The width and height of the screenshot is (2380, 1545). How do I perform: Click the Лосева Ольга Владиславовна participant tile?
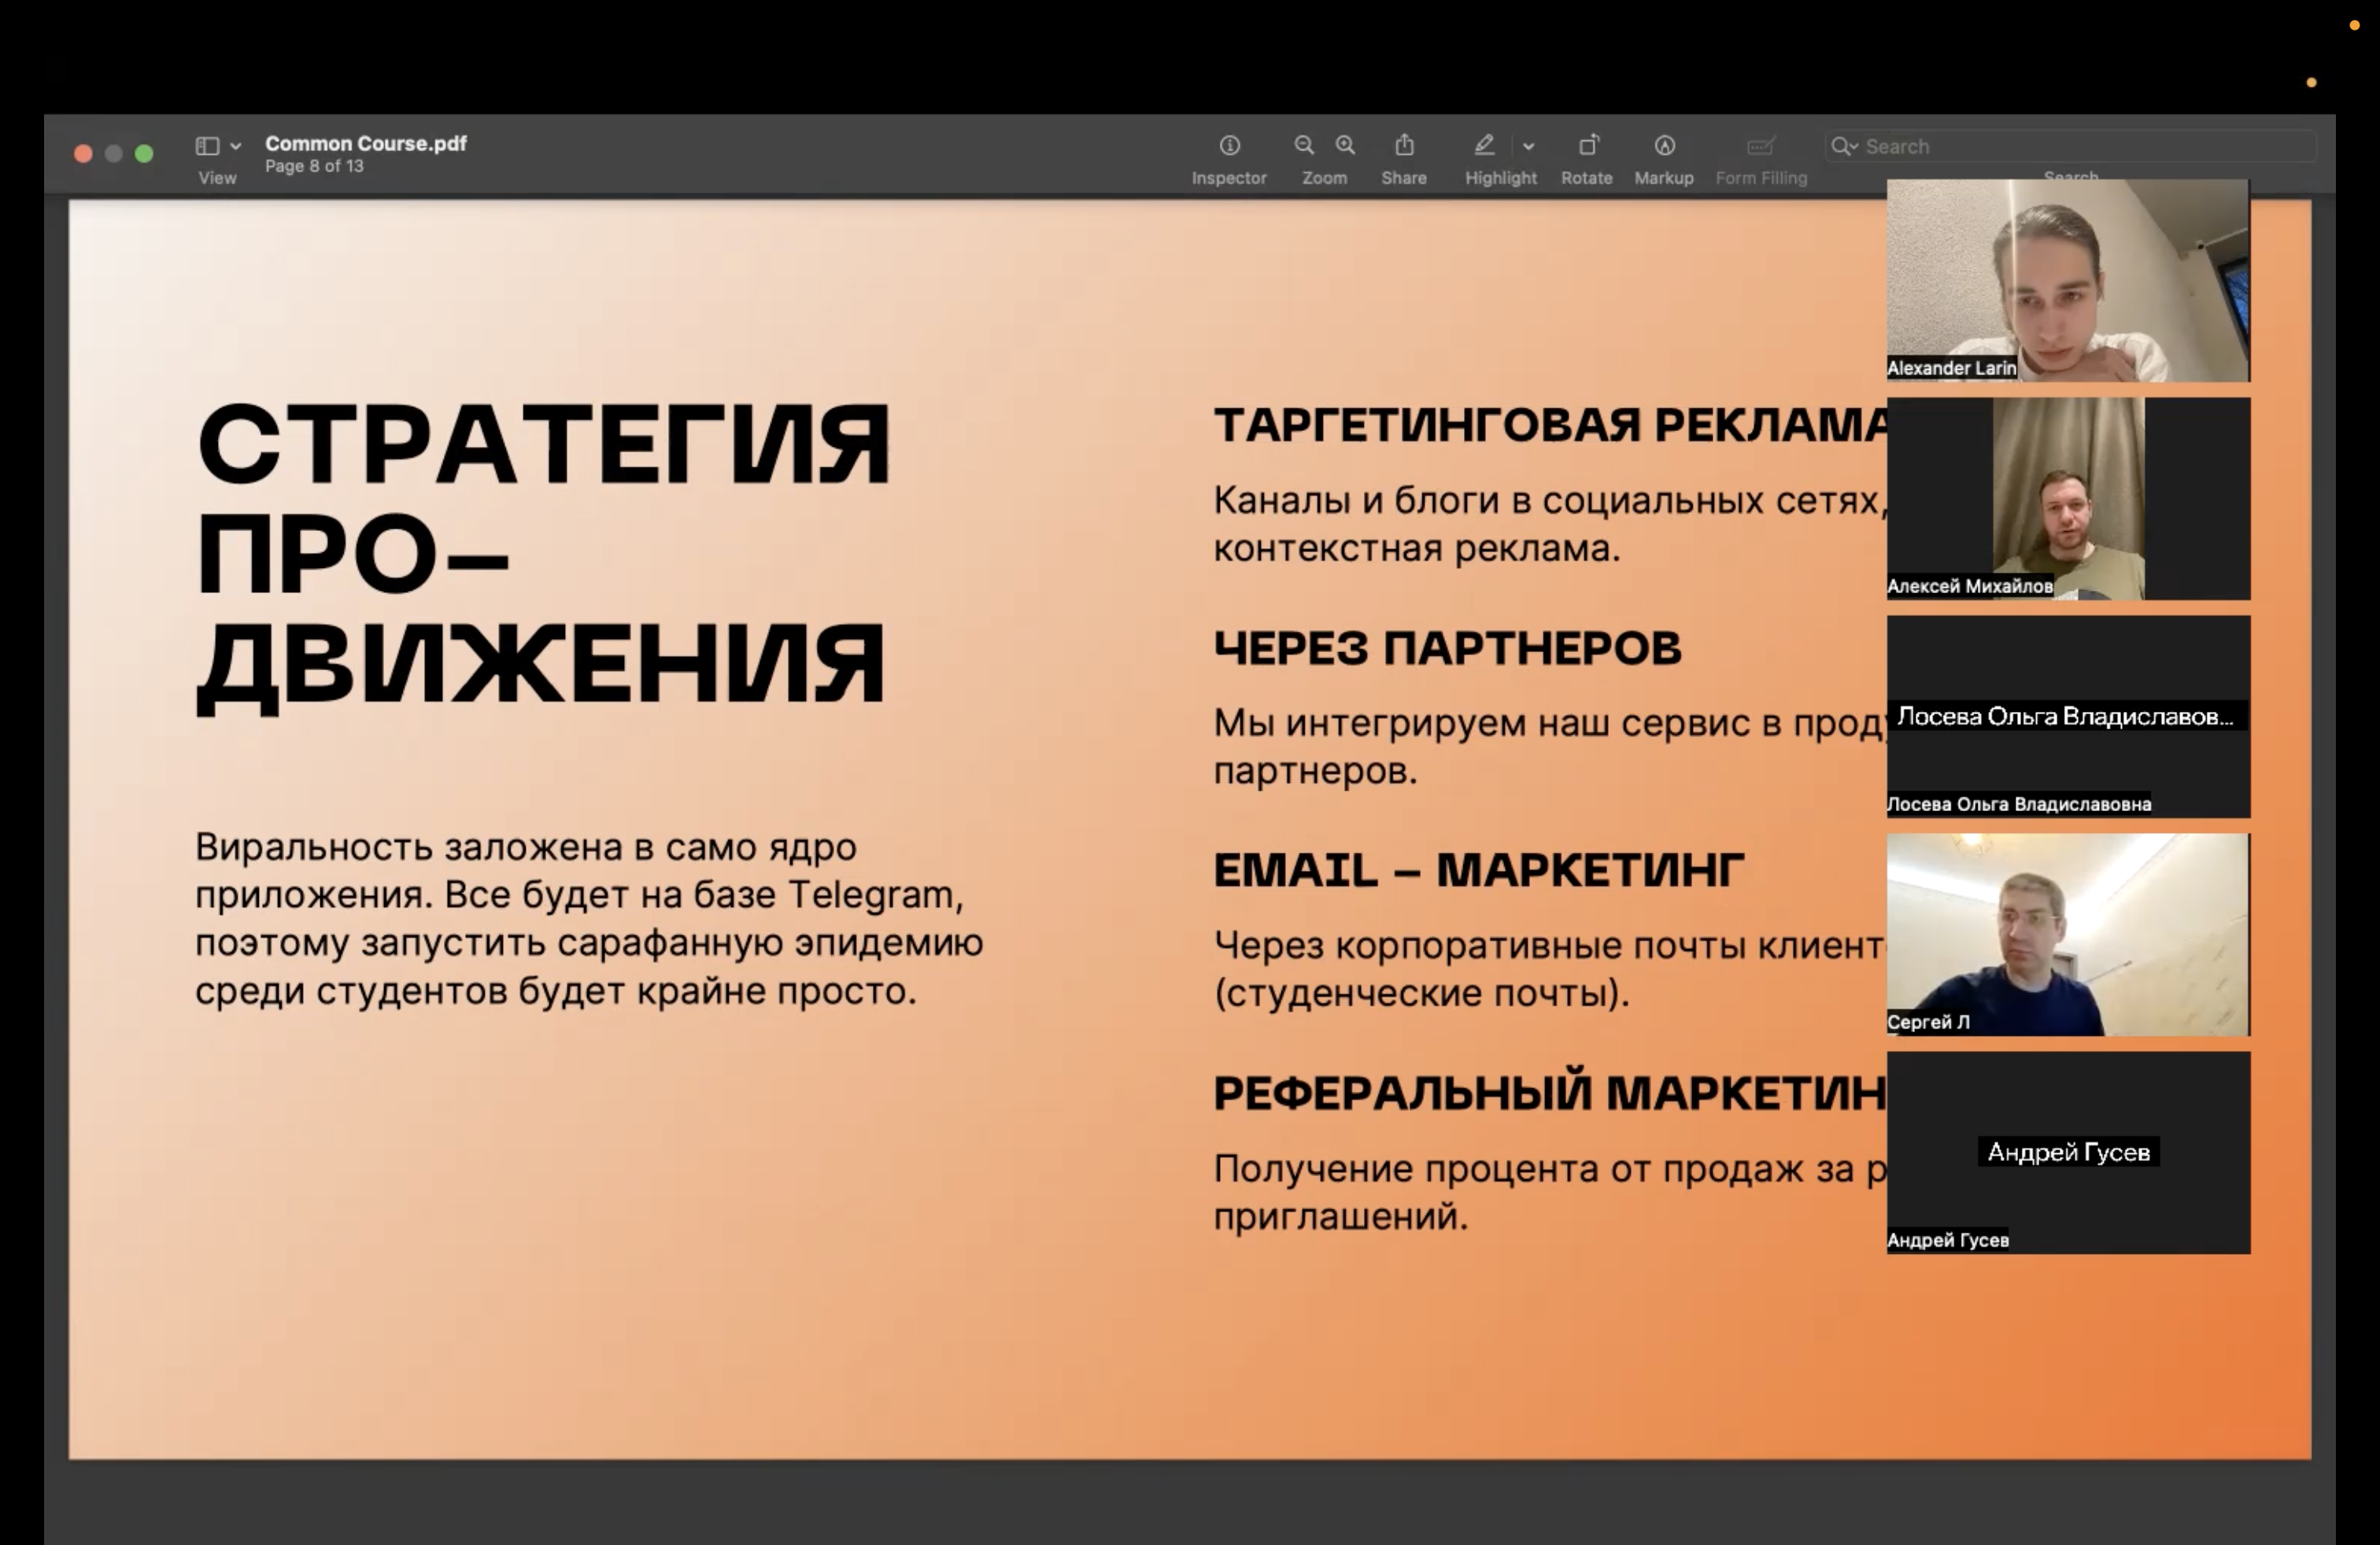[2067, 716]
